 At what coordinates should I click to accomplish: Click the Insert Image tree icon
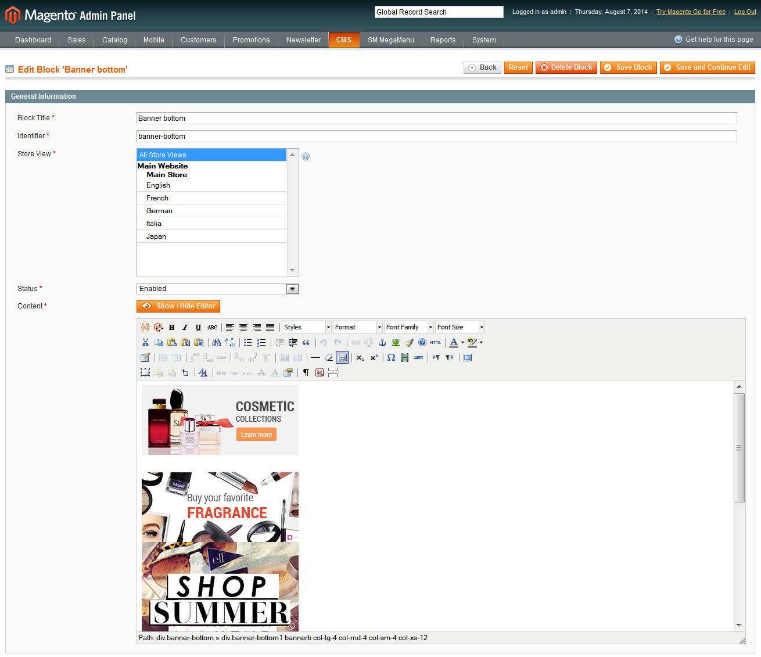396,342
